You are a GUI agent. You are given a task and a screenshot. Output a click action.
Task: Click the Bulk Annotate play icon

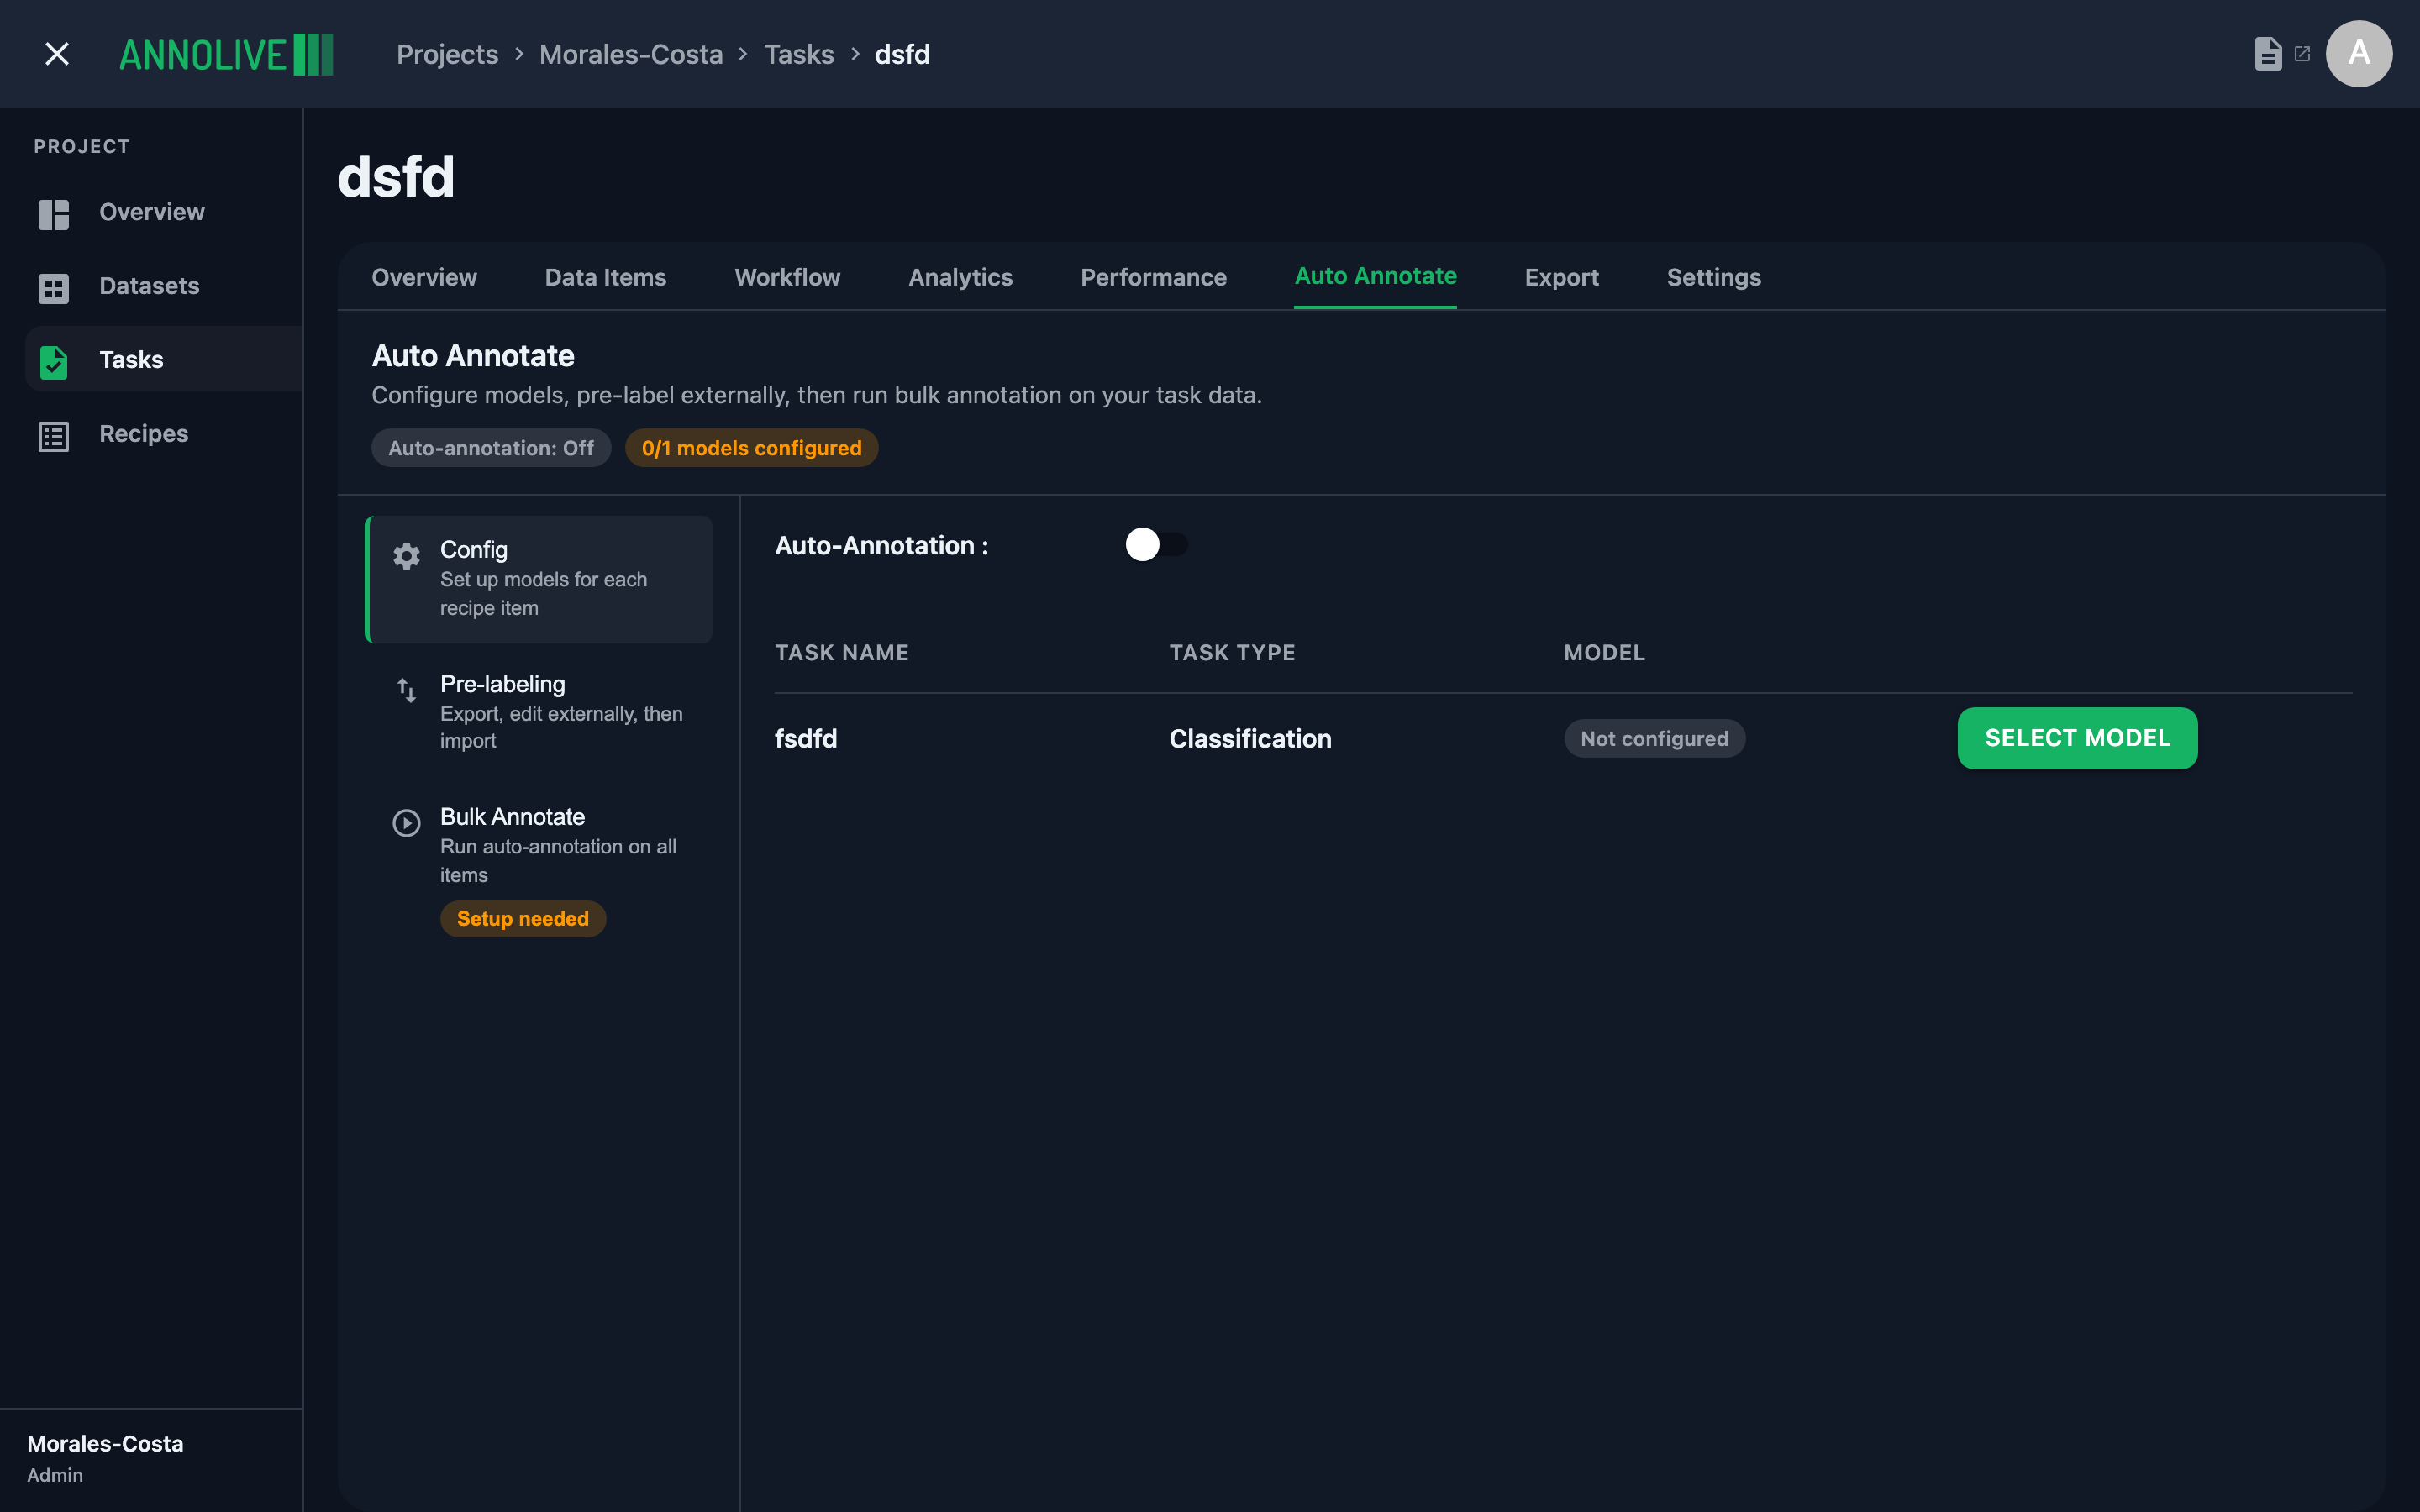[x=406, y=822]
